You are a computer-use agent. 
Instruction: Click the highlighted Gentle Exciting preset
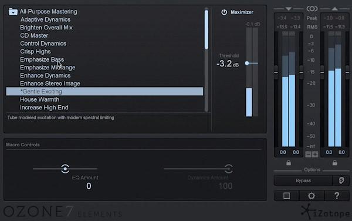pos(104,92)
